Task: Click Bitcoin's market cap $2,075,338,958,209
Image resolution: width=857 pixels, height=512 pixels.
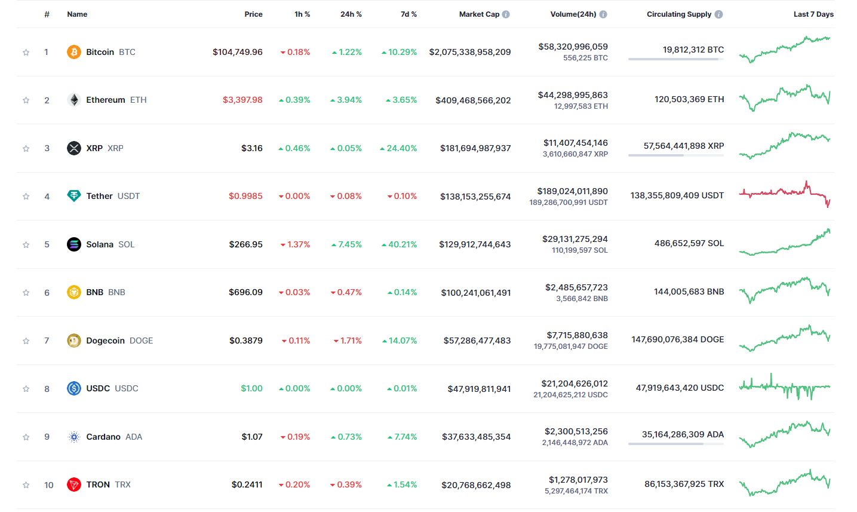Action: tap(470, 52)
